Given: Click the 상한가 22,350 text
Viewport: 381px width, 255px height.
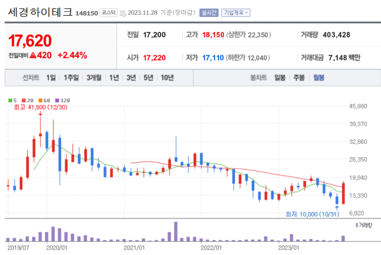Looking at the screenshot, I should tap(248, 35).
